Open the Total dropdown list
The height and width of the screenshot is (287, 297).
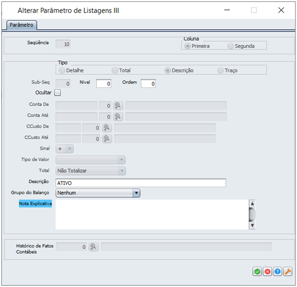point(121,171)
